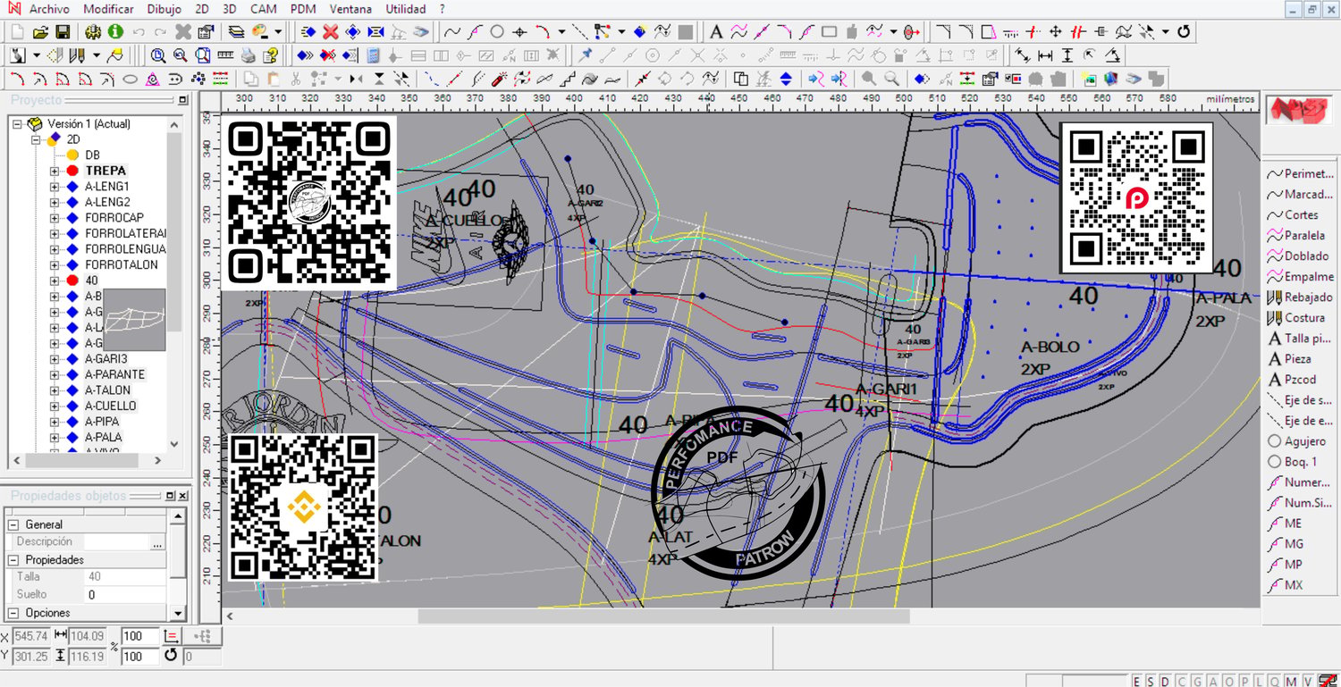
Task: Expand the FORROCAP tree node
Action: pos(55,218)
